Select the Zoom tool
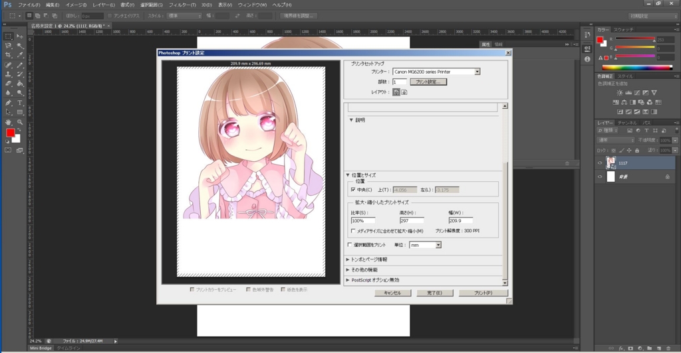 tap(20, 123)
